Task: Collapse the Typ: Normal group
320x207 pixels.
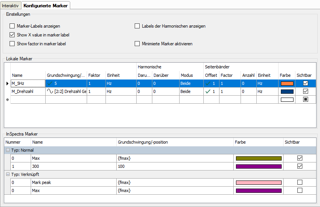Action: [x=7, y=150]
